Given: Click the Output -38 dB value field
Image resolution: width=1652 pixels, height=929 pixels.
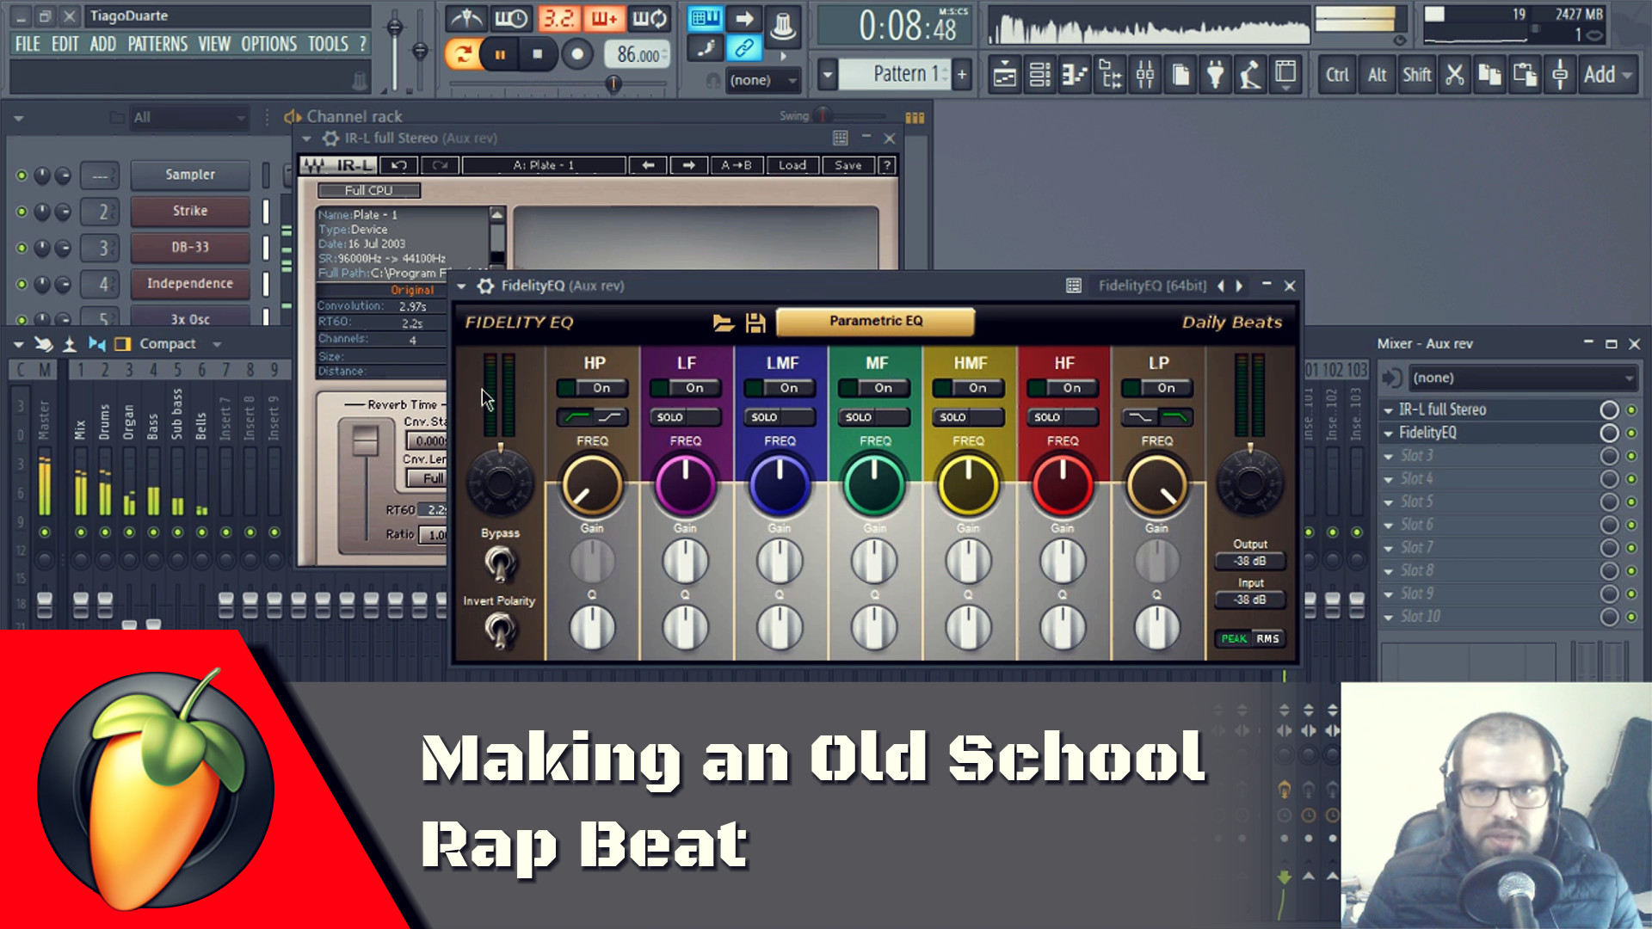Looking at the screenshot, I should pyautogui.click(x=1250, y=561).
